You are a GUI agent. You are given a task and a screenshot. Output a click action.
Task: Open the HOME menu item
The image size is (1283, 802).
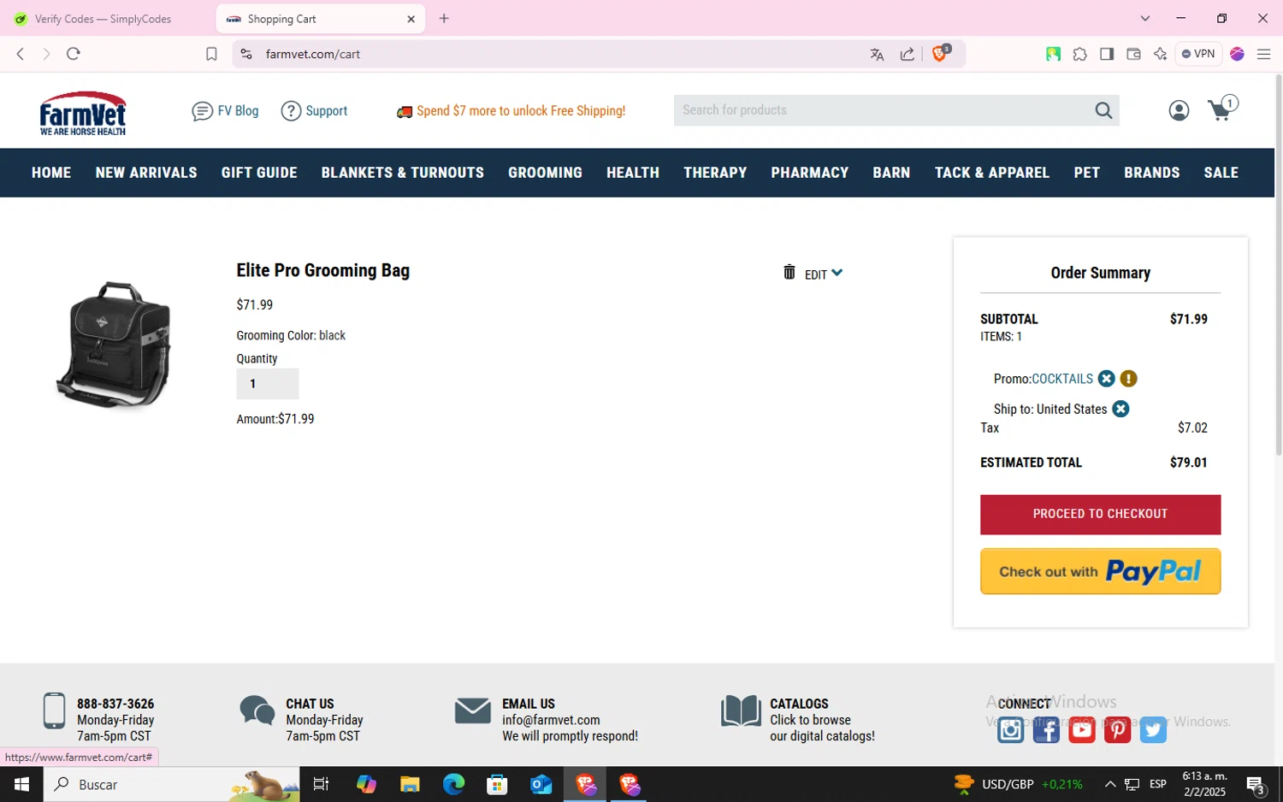pyautogui.click(x=51, y=173)
